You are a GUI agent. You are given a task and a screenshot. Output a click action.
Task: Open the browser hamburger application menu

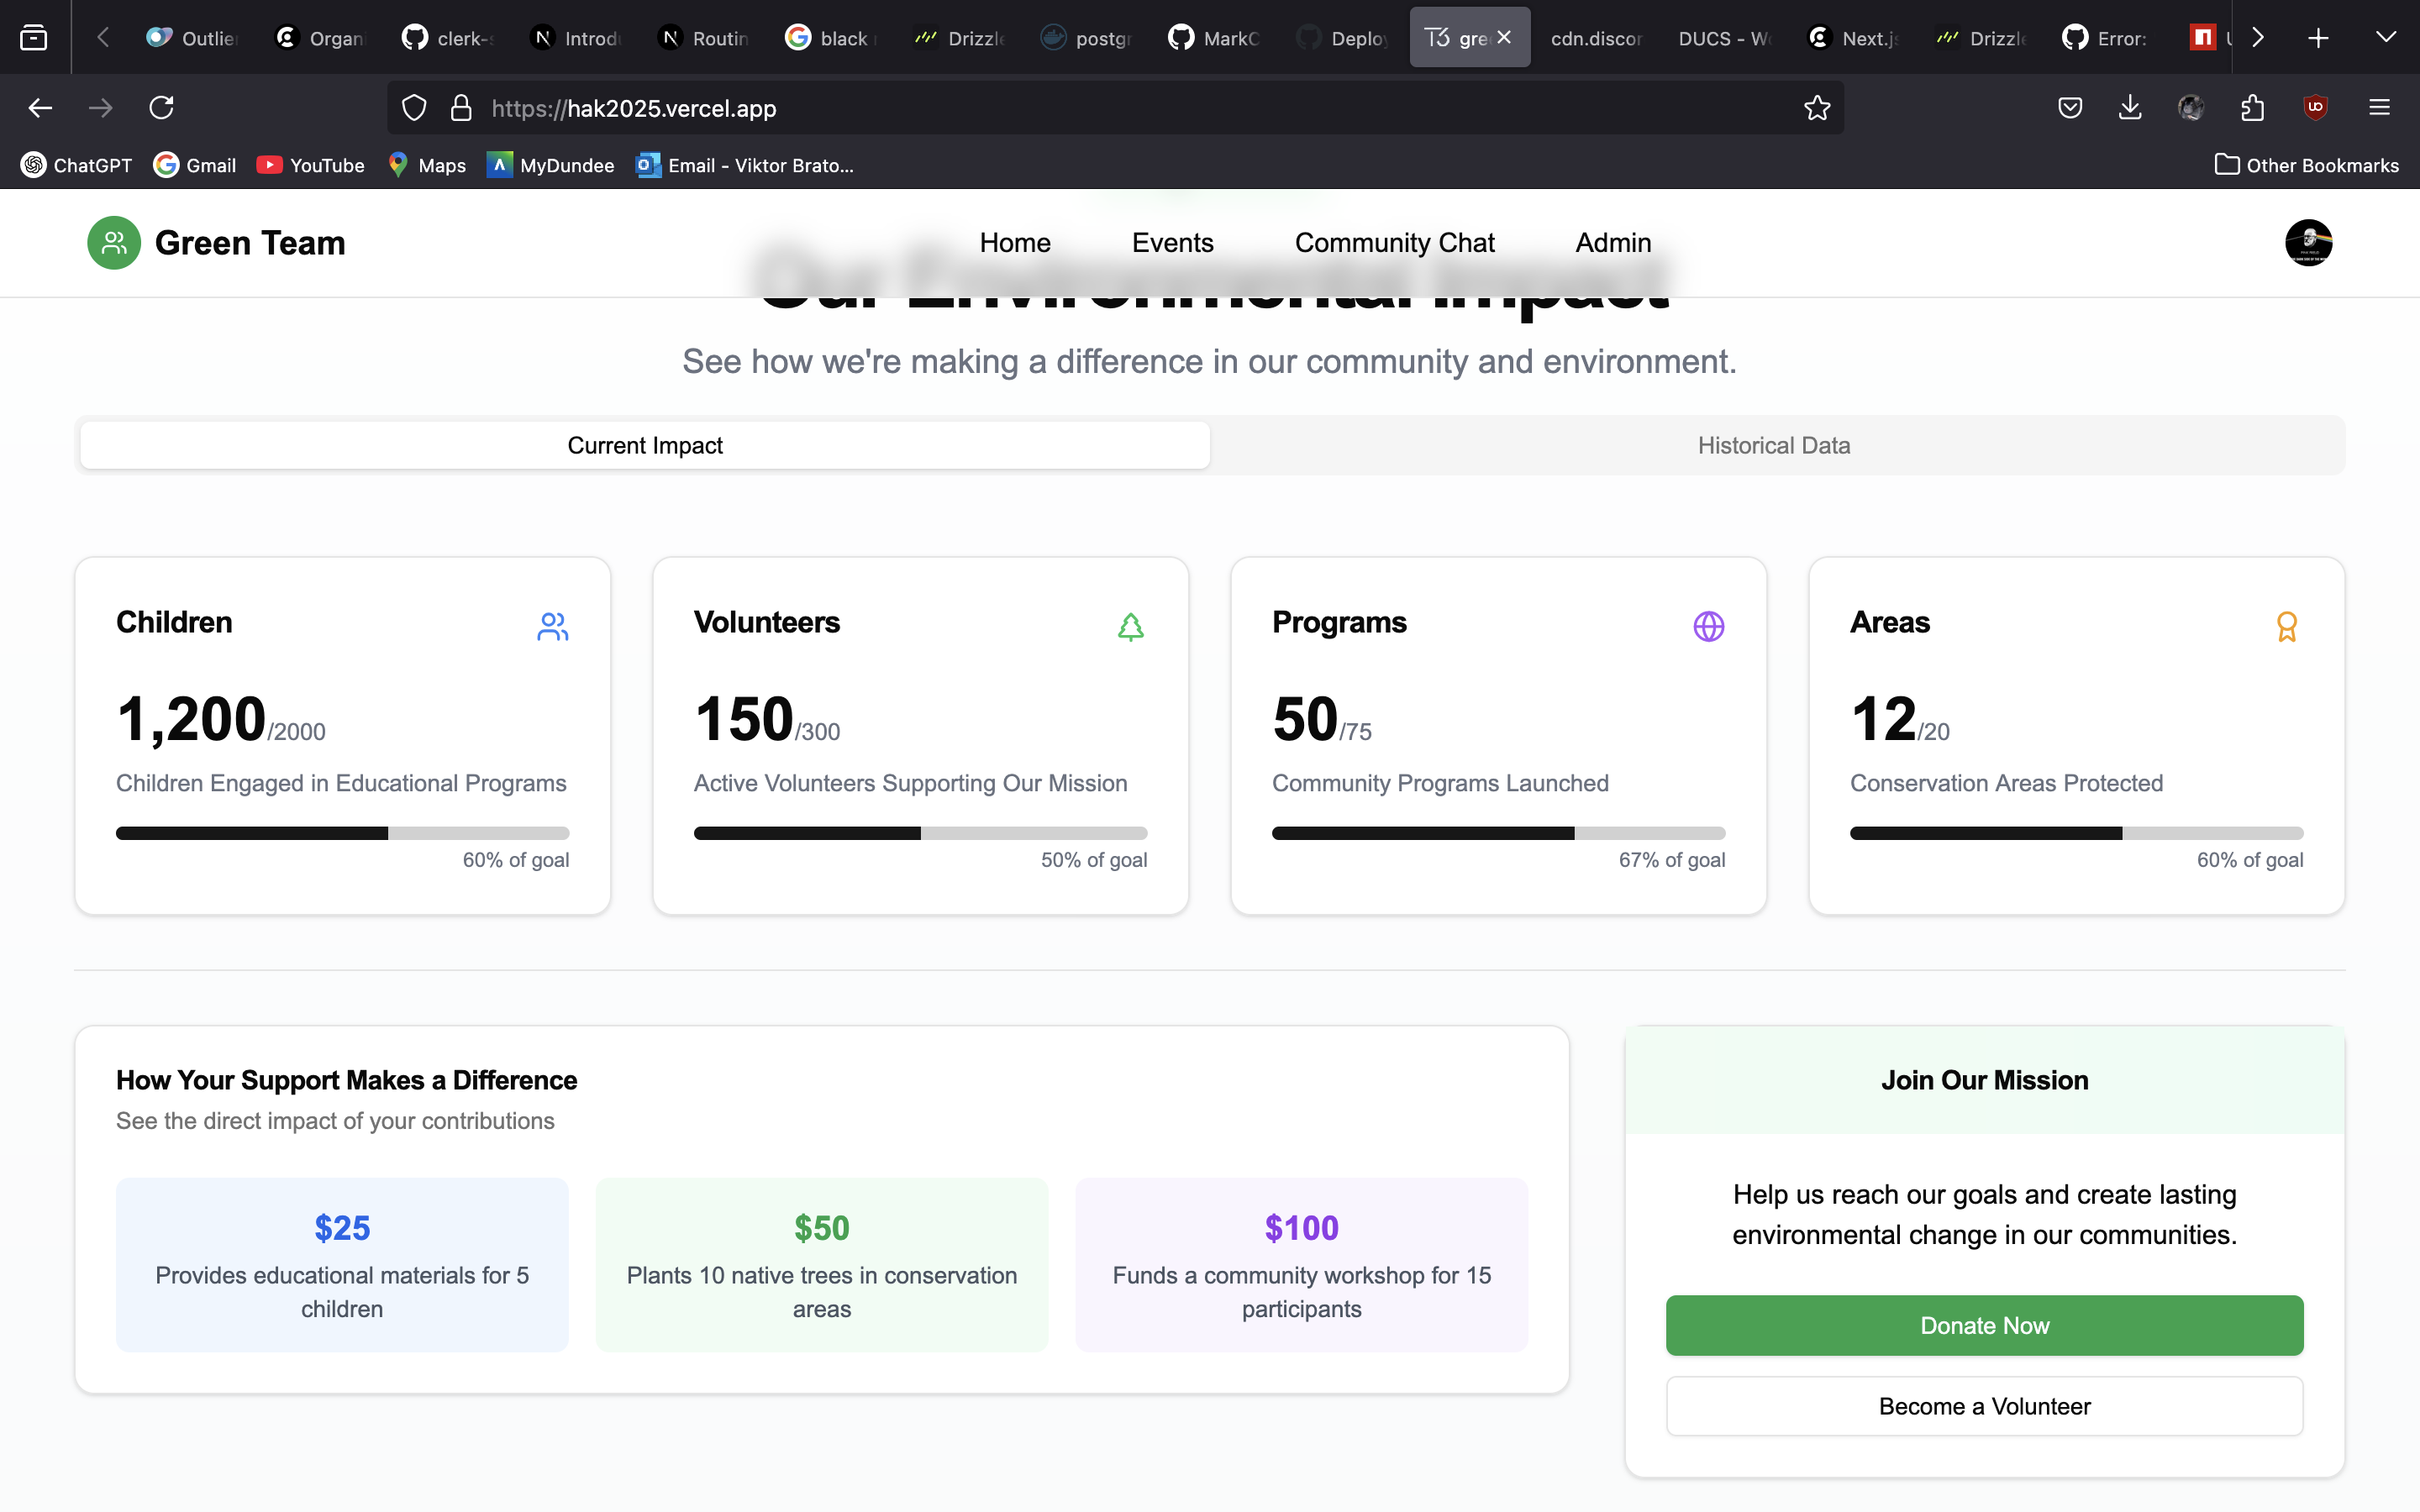coord(2379,108)
